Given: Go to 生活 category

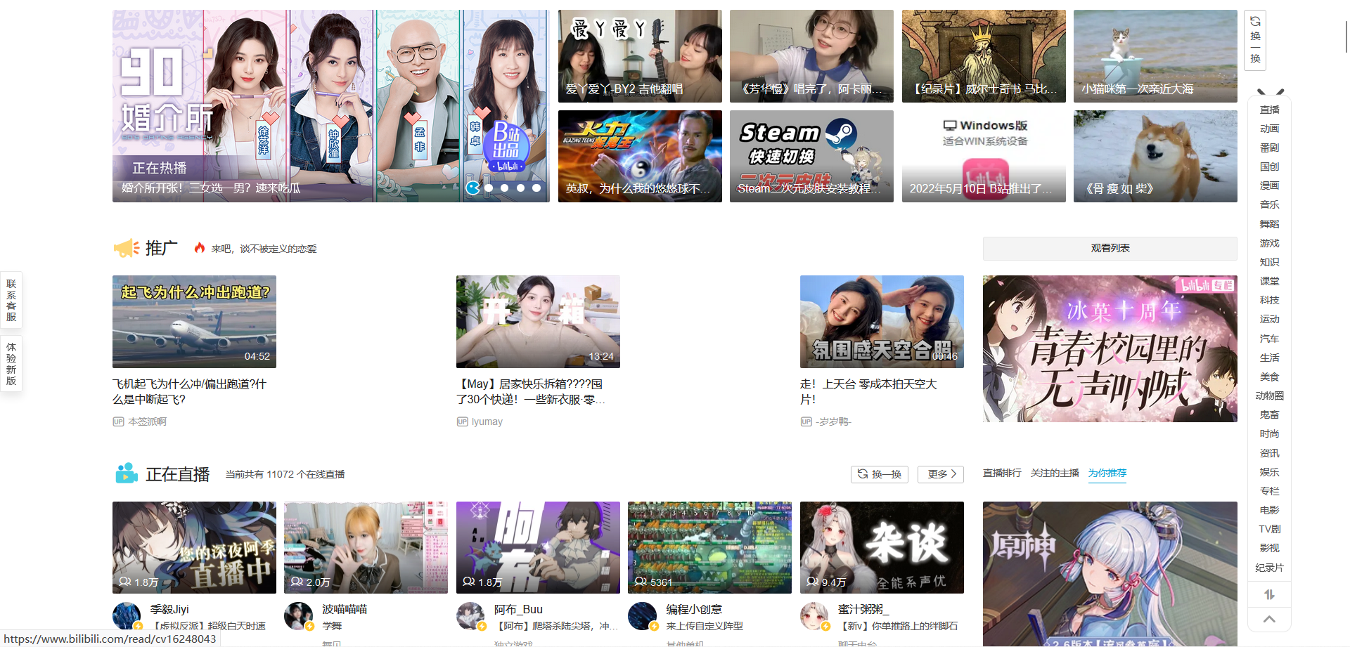Looking at the screenshot, I should (x=1269, y=358).
